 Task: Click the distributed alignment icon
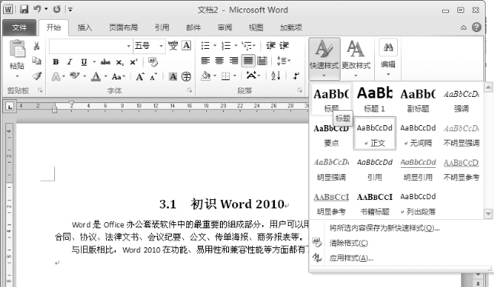[262, 60]
